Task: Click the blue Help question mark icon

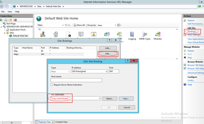Action: click(185, 84)
